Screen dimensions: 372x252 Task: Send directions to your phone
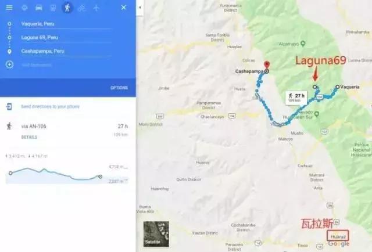click(x=50, y=106)
